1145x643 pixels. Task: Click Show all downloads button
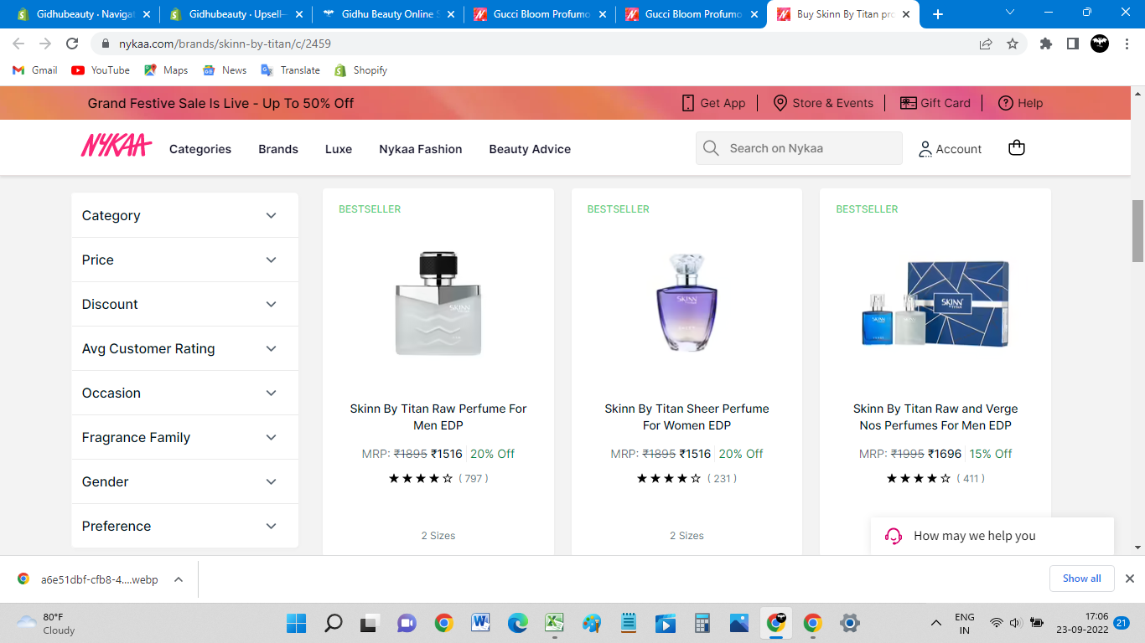[x=1082, y=579]
